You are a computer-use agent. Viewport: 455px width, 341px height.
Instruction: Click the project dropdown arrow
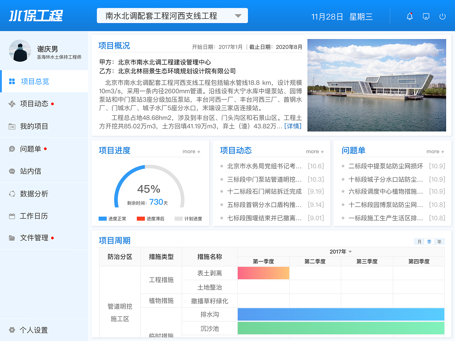[238, 16]
